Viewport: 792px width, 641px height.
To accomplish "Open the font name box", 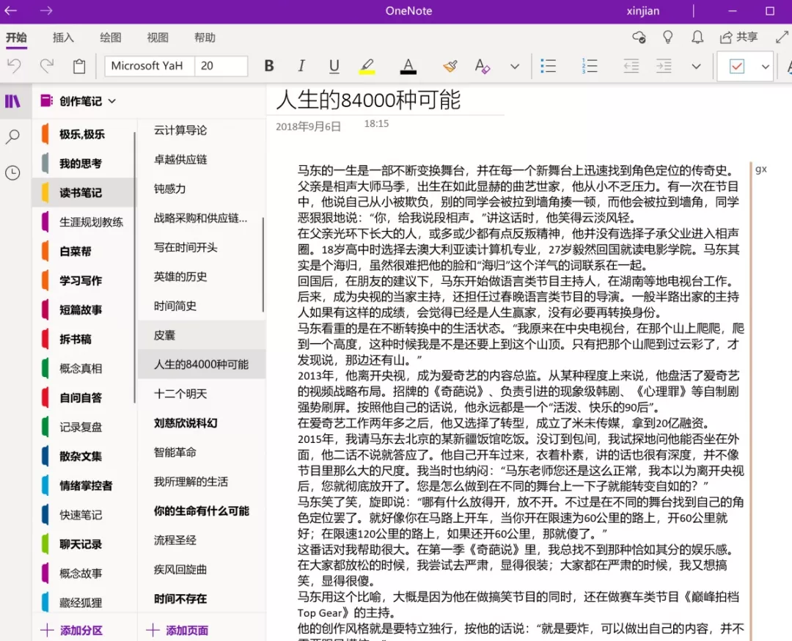I will [149, 66].
